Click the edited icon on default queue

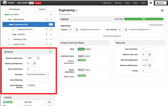46,20
